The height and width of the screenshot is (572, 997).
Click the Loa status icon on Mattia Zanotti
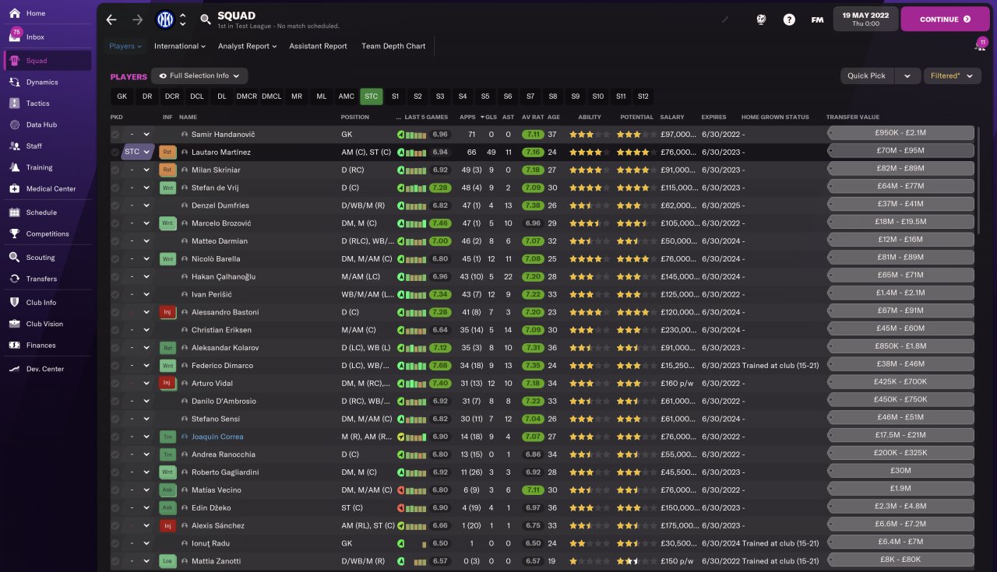point(167,561)
